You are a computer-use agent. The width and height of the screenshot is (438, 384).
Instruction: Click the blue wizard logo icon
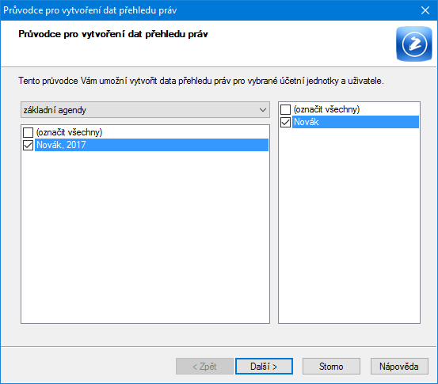pyautogui.click(x=414, y=44)
